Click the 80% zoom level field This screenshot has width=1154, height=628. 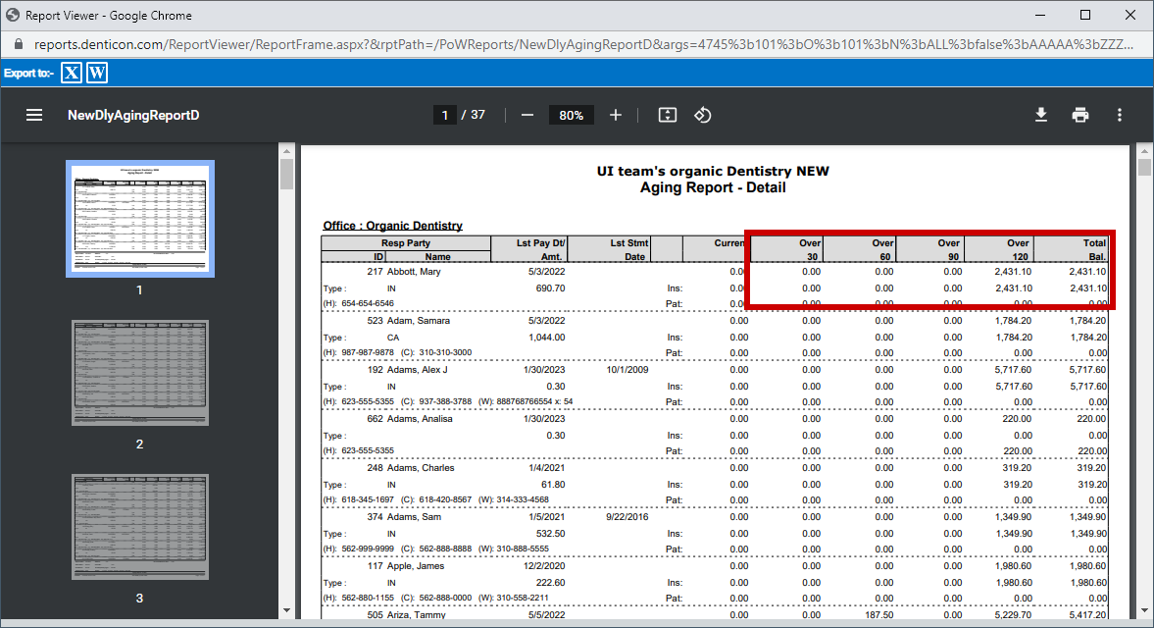(x=571, y=115)
